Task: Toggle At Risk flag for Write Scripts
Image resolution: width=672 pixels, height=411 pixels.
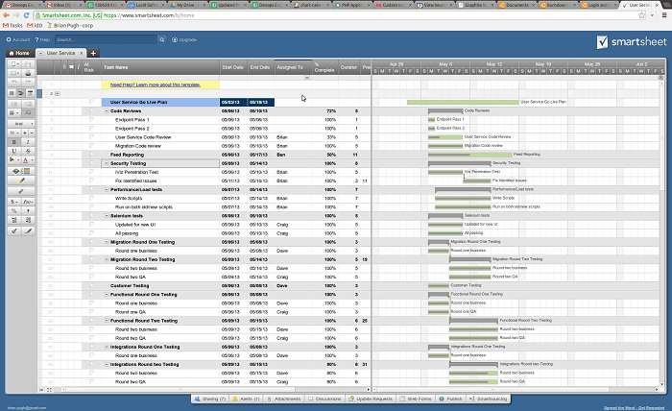Action: pos(91,198)
